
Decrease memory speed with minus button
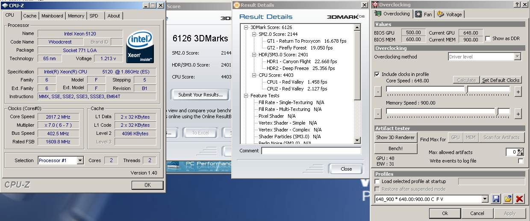tap(378, 113)
